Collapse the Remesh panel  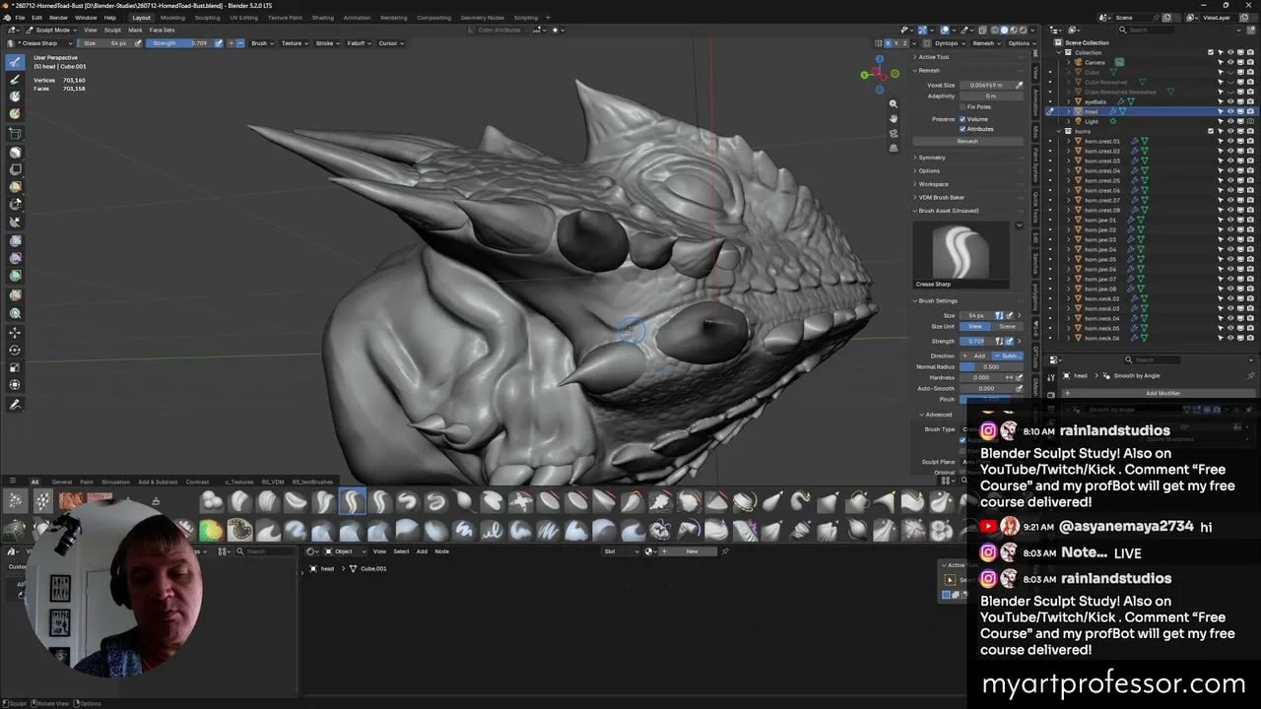point(928,70)
